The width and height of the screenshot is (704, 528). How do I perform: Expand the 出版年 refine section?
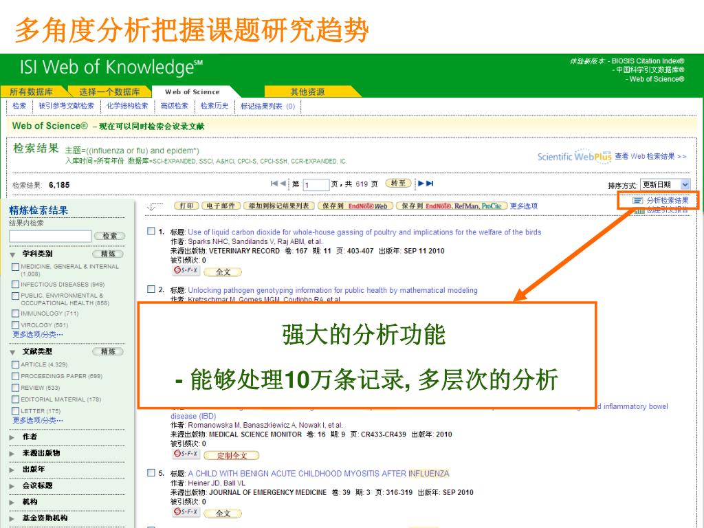12,470
